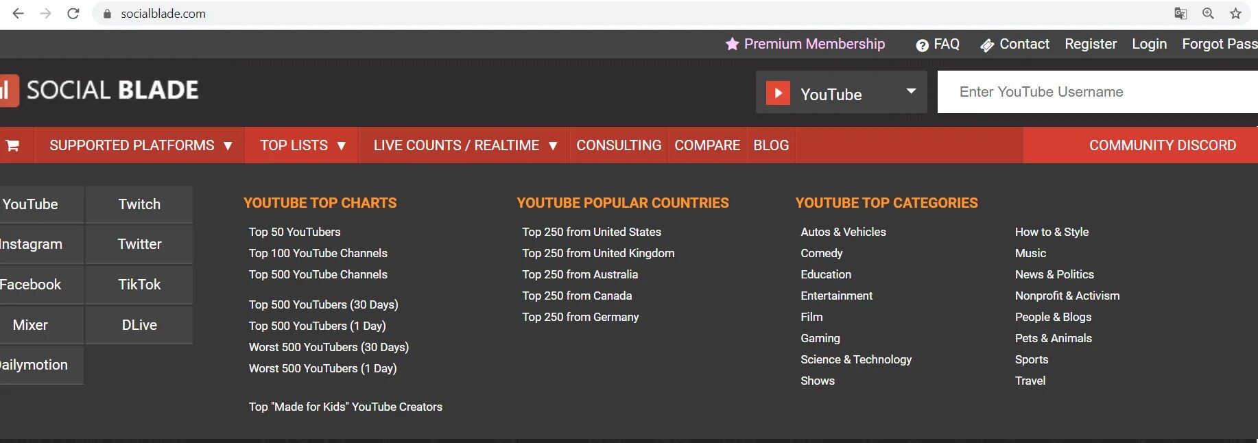Click the padlock site security icon
Screen dimensions: 1258x443
click(x=107, y=14)
